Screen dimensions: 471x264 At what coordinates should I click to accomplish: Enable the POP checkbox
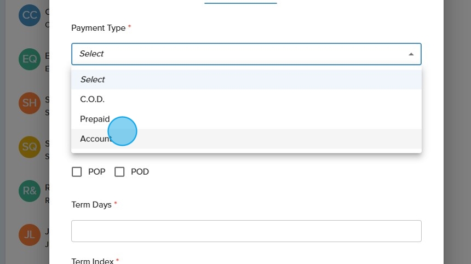pos(77,172)
